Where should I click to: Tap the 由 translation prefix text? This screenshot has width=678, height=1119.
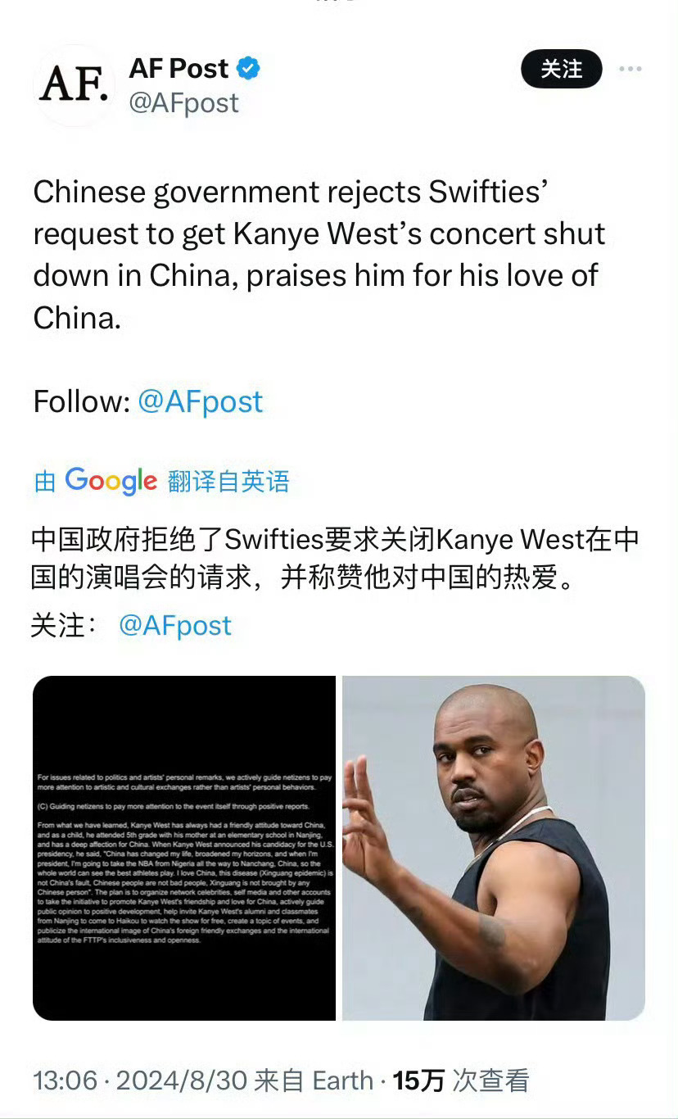pyautogui.click(x=45, y=482)
